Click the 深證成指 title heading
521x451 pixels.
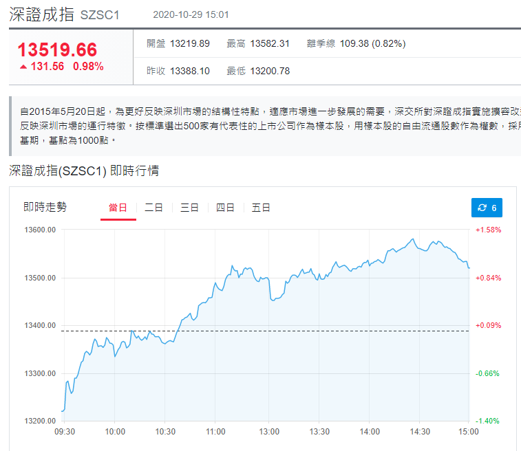click(x=41, y=14)
